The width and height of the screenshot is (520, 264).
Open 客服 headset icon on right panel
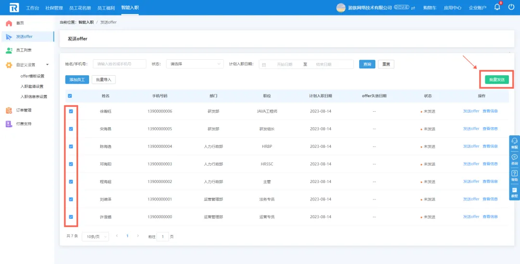[x=514, y=141]
